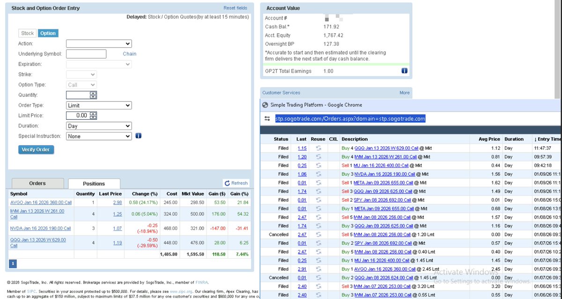Click the Verify Order button
Screen dimensions: 562x299
37,150
